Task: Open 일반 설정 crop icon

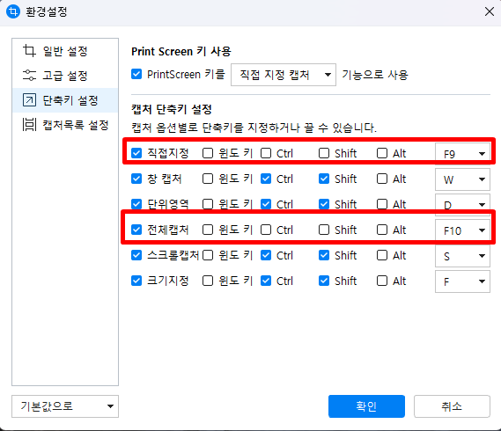Action: (x=29, y=51)
